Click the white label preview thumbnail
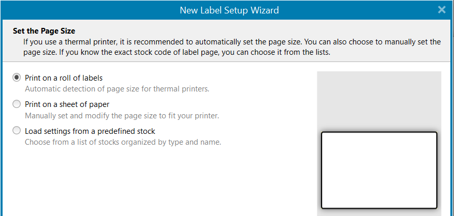This screenshot has height=216, width=454. coord(379,170)
